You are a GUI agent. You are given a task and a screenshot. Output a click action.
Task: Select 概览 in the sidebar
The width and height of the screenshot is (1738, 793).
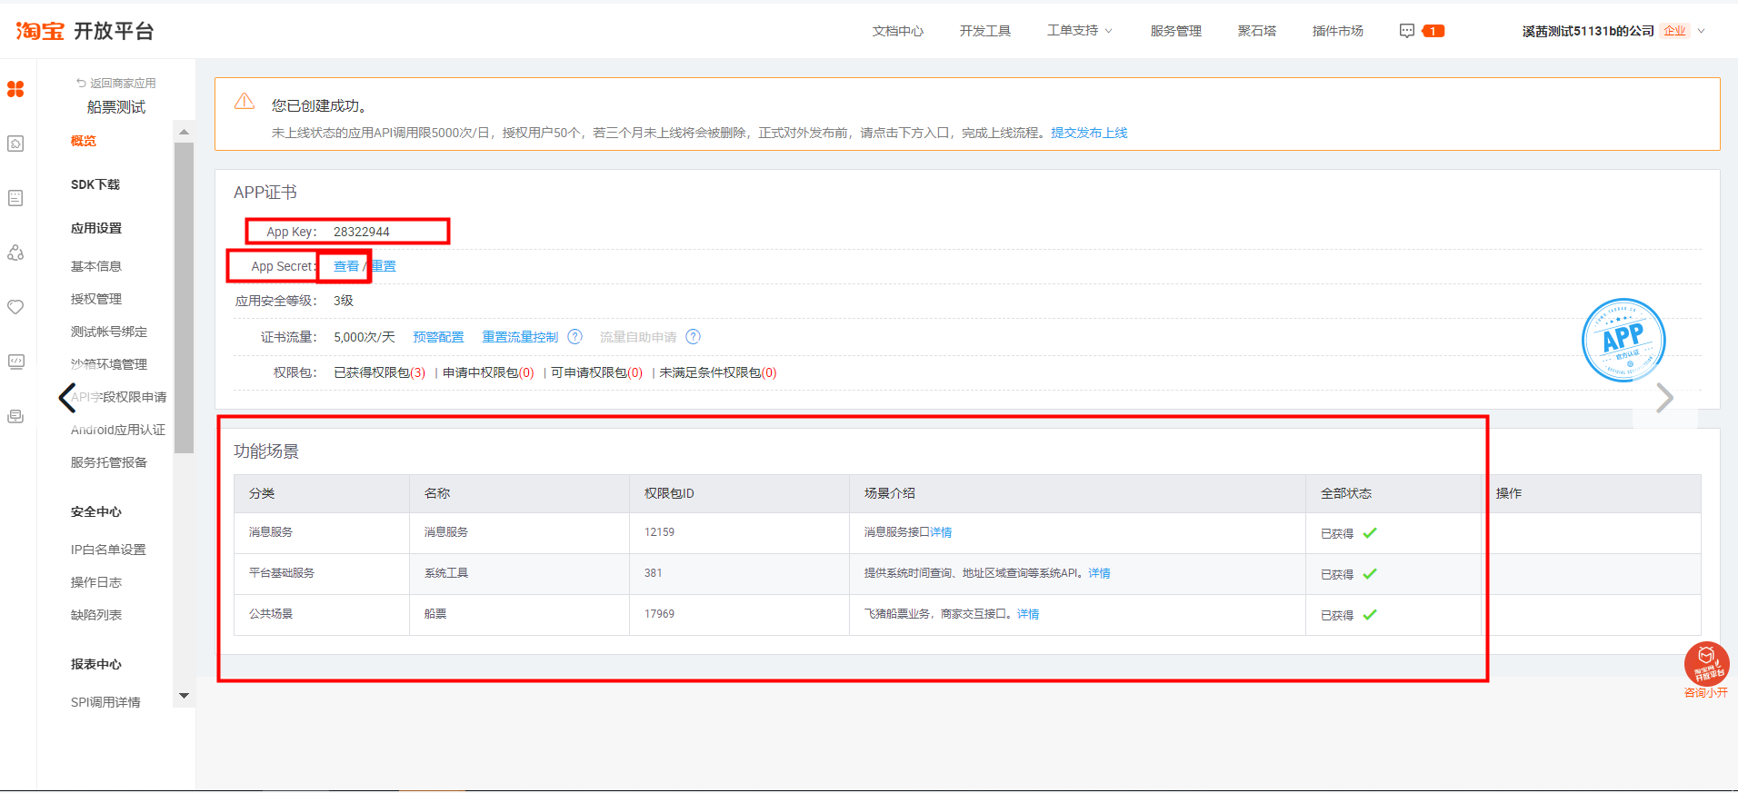[84, 141]
